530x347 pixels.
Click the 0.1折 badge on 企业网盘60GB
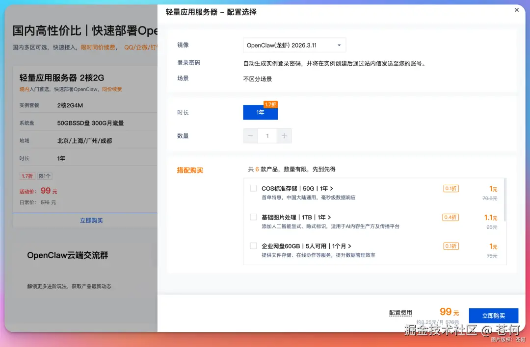(450, 246)
